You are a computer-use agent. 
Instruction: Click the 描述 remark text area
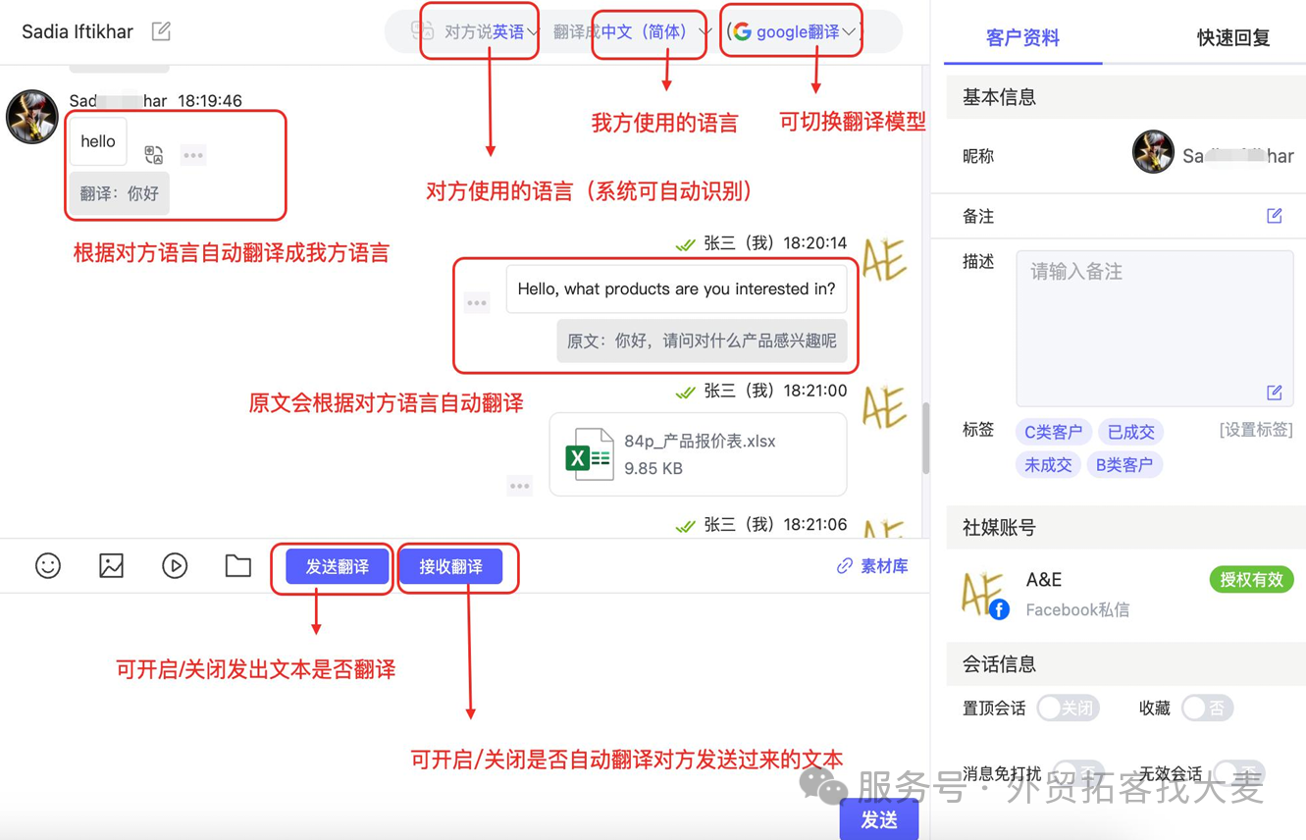tap(1155, 328)
